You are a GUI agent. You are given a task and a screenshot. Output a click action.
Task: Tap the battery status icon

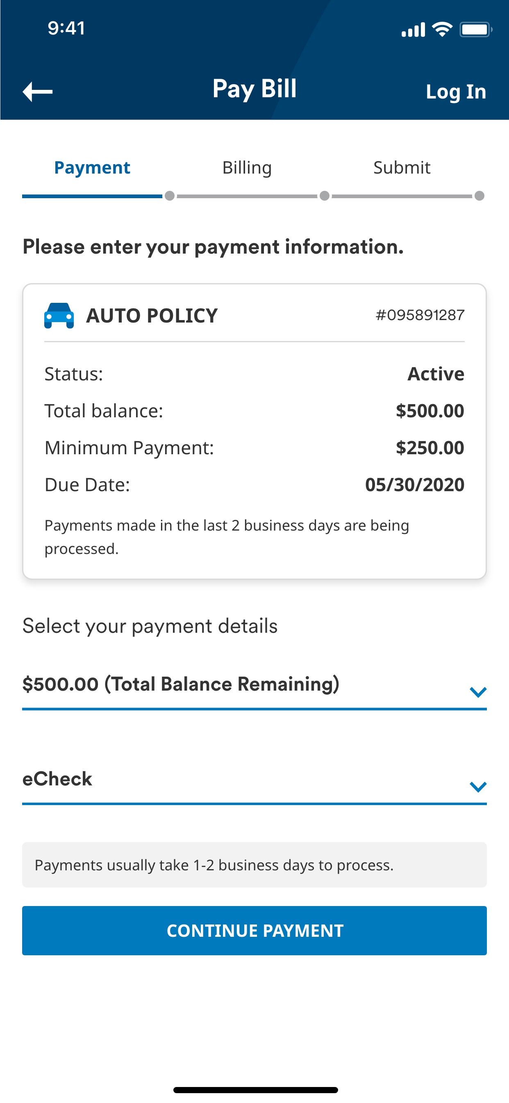[x=476, y=30]
